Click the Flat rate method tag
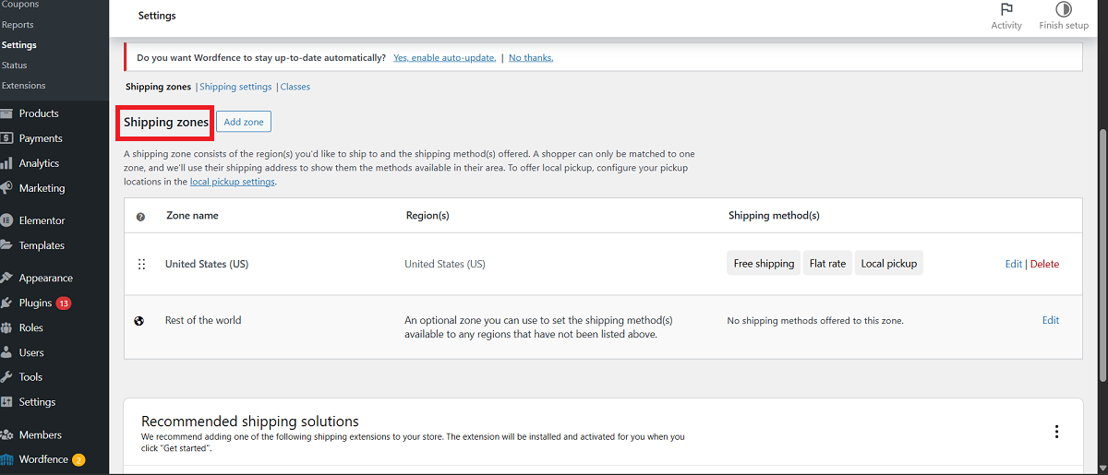The image size is (1108, 475). pos(827,264)
